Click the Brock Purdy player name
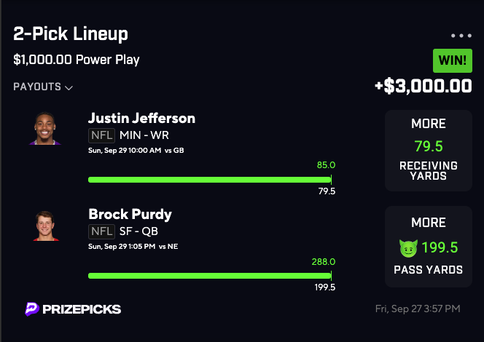The height and width of the screenshot is (342, 484). click(128, 215)
